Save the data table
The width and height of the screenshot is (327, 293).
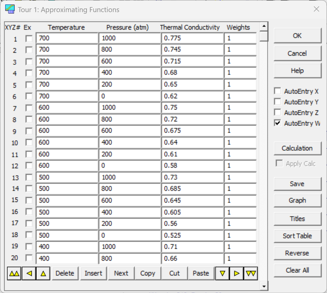(x=297, y=184)
